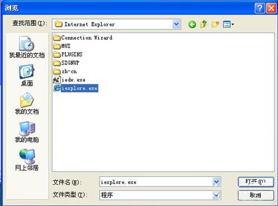Image resolution: width=278 pixels, height=206 pixels.
Task: Click the help question mark button
Action: pos(260,8)
